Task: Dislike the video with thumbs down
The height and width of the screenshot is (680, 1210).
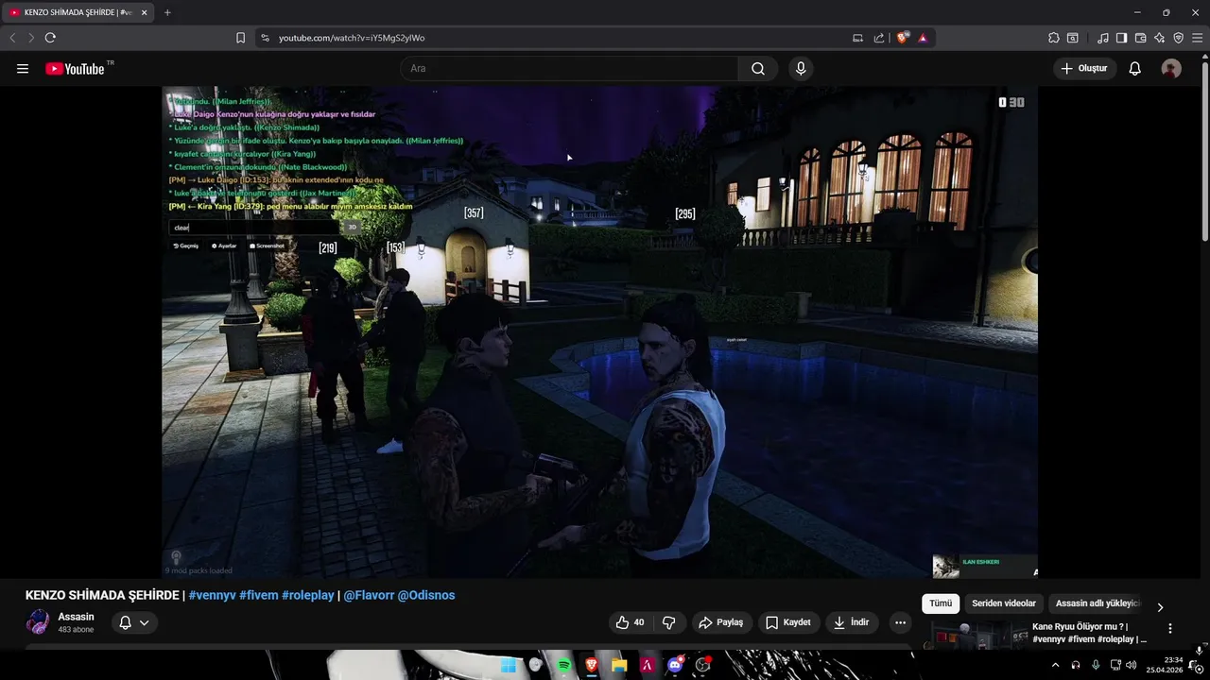Action: coord(669,622)
